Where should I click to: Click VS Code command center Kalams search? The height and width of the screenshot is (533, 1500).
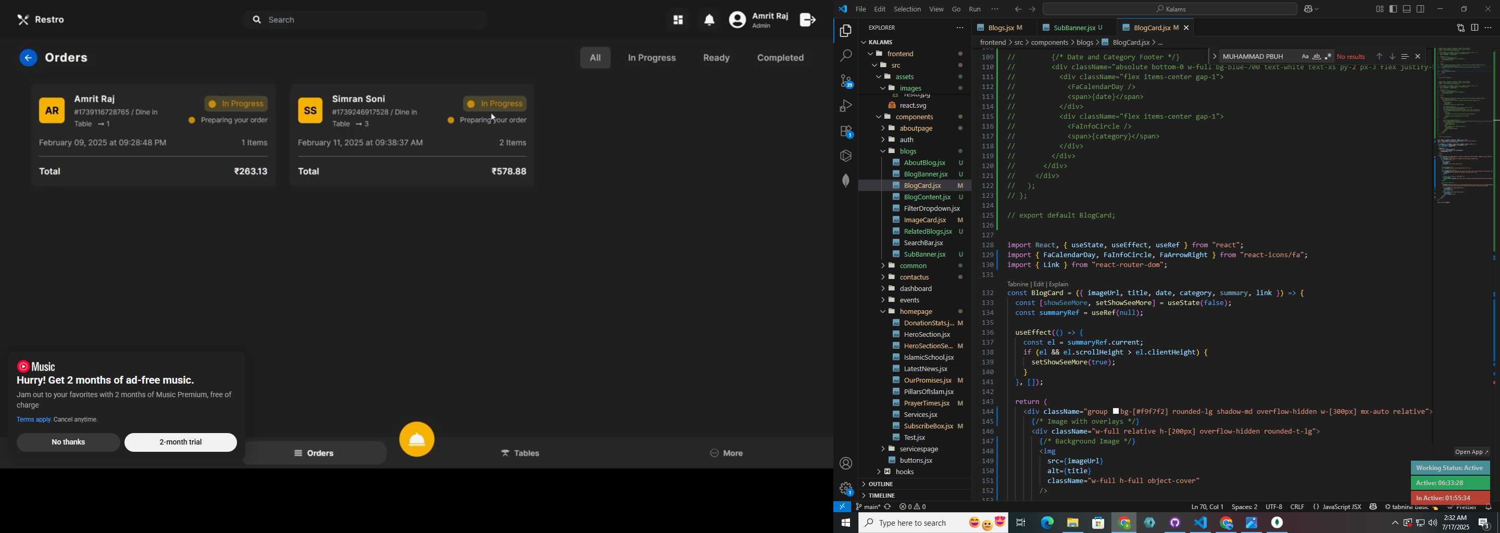[1170, 9]
